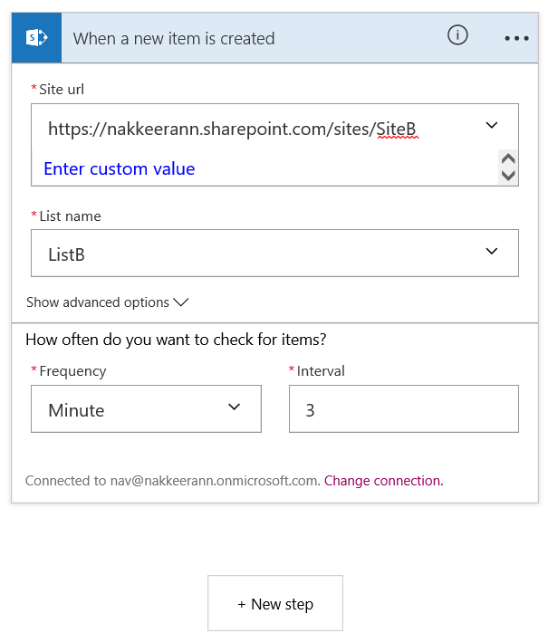This screenshot has height=633, width=548.
Task: Click the down arrow of the Site url scrollbar
Action: pyautogui.click(x=508, y=176)
